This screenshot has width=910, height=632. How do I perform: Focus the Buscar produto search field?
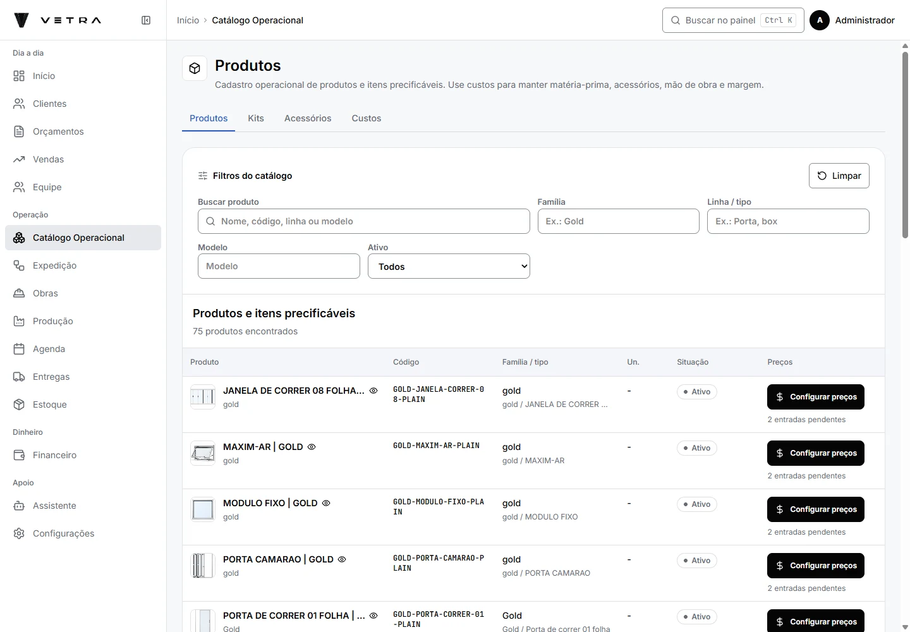click(x=364, y=221)
